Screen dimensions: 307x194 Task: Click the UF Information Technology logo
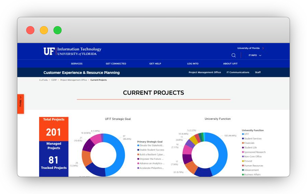pos(72,51)
